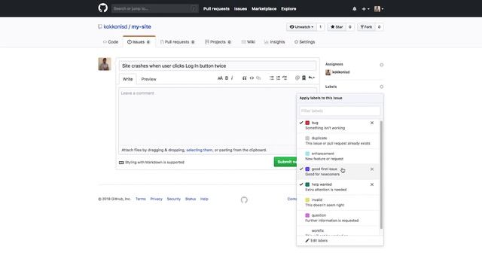Viewport: 482px width, 271px height.
Task: Open the Issues tab
Action: coord(139,42)
